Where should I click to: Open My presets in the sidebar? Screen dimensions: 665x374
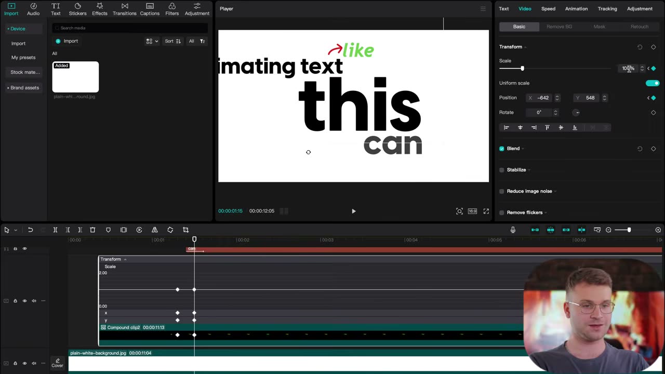[23, 58]
